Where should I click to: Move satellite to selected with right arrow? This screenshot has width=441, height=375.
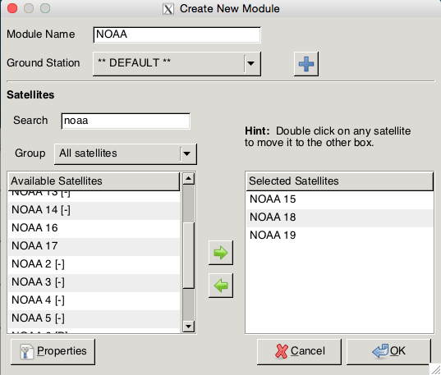(221, 253)
